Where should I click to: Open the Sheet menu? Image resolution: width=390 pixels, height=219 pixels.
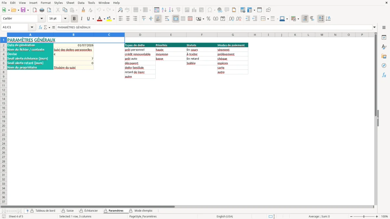pyautogui.click(x=70, y=3)
